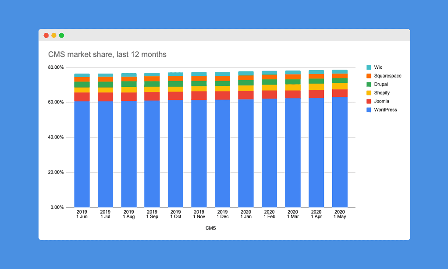Select the green zoom window control
The image size is (448, 269).
[61, 35]
